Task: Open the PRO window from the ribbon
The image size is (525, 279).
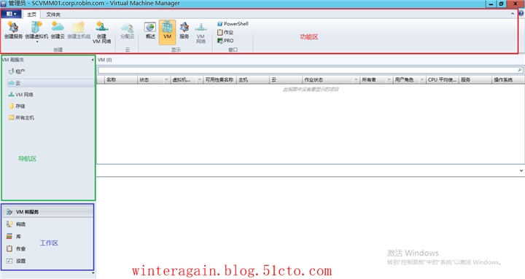Action: [225, 41]
